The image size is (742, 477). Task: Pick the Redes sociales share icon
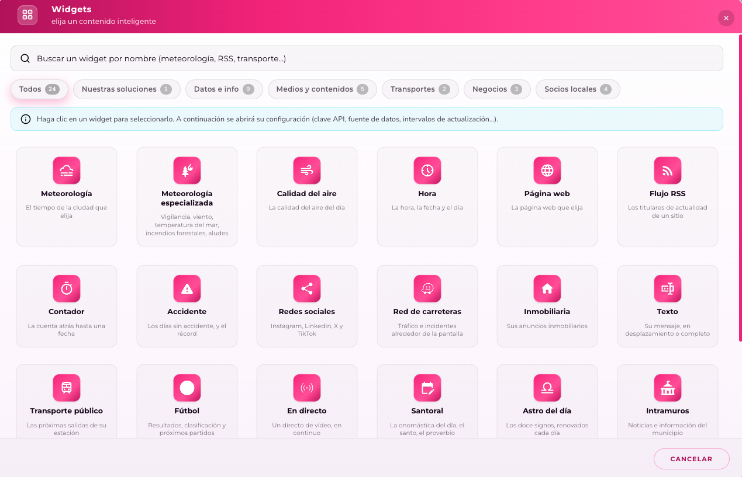307,288
